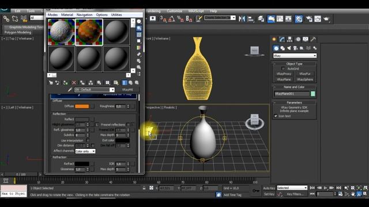The height and width of the screenshot is (207, 369).
Task: Click the Roughness value field
Action: (121, 106)
